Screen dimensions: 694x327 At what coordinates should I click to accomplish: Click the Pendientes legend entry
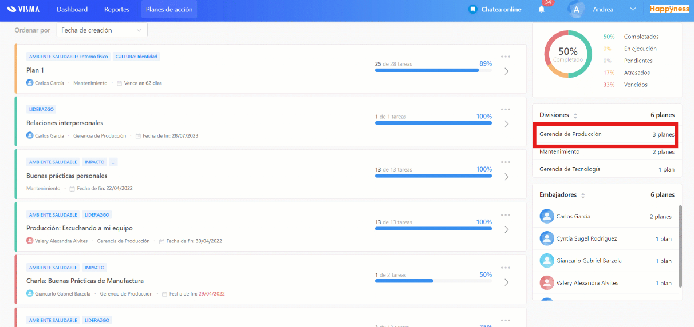(638, 61)
